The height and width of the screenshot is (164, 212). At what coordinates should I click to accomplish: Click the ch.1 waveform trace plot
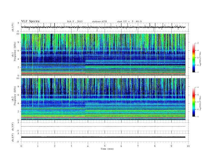103,27
